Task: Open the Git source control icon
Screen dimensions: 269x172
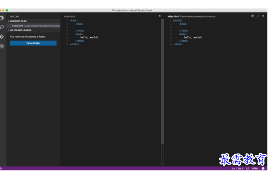Action: (2, 37)
